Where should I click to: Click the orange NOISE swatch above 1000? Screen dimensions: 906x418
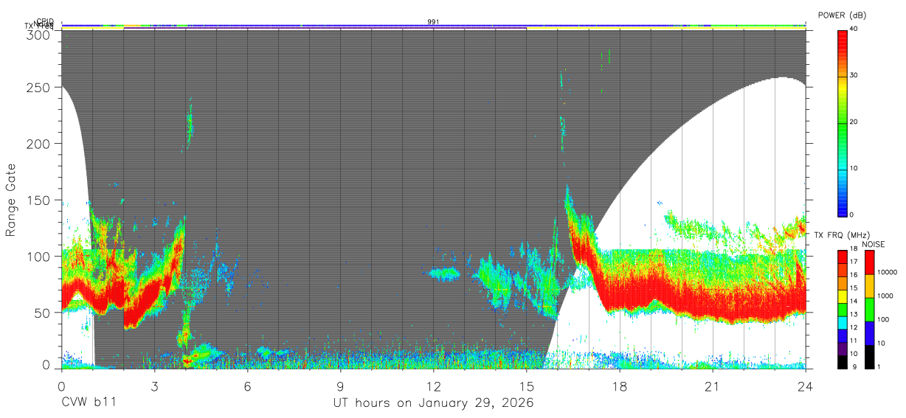[x=869, y=285]
